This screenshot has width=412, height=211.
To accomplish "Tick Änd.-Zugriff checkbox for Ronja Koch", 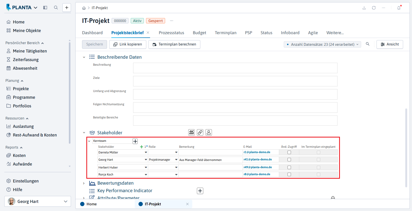I will [x=289, y=174].
